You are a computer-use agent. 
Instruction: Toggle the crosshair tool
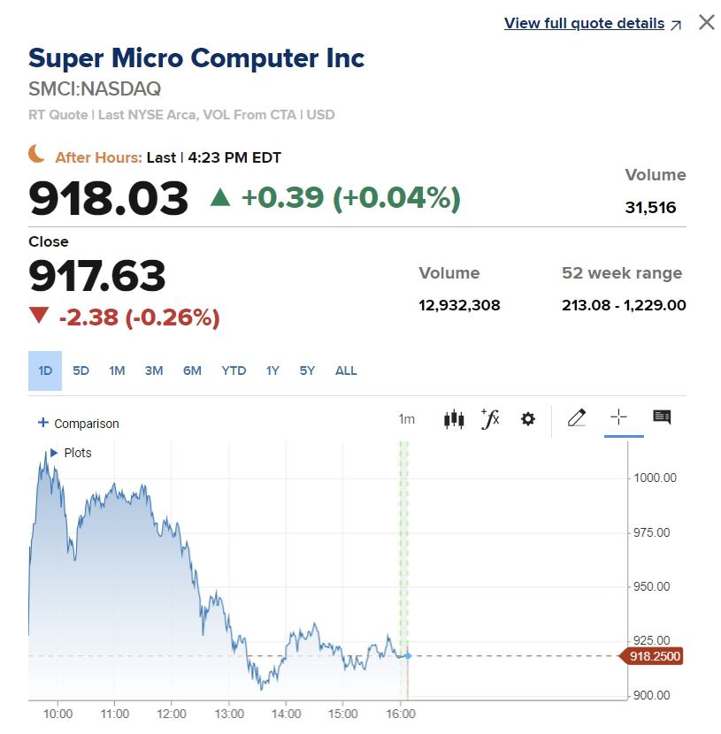pyautogui.click(x=618, y=418)
